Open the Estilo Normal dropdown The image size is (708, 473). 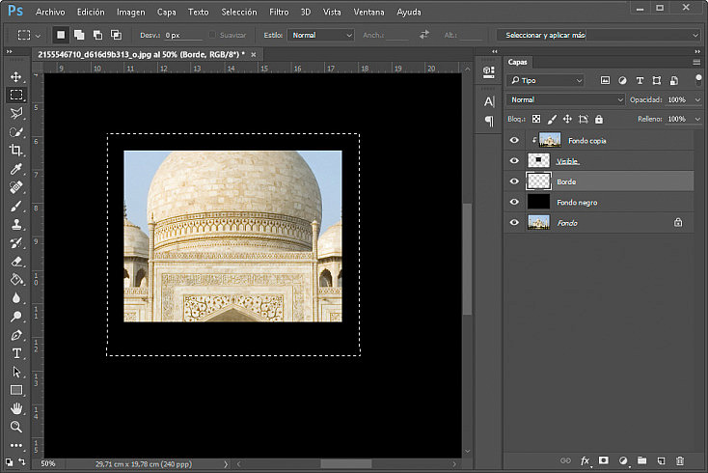click(320, 35)
